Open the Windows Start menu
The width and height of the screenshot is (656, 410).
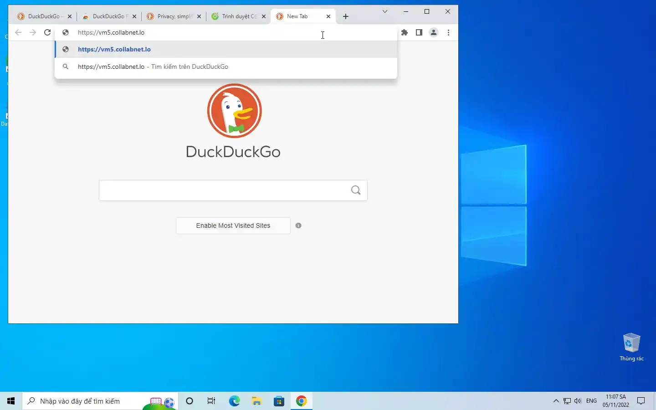11,401
